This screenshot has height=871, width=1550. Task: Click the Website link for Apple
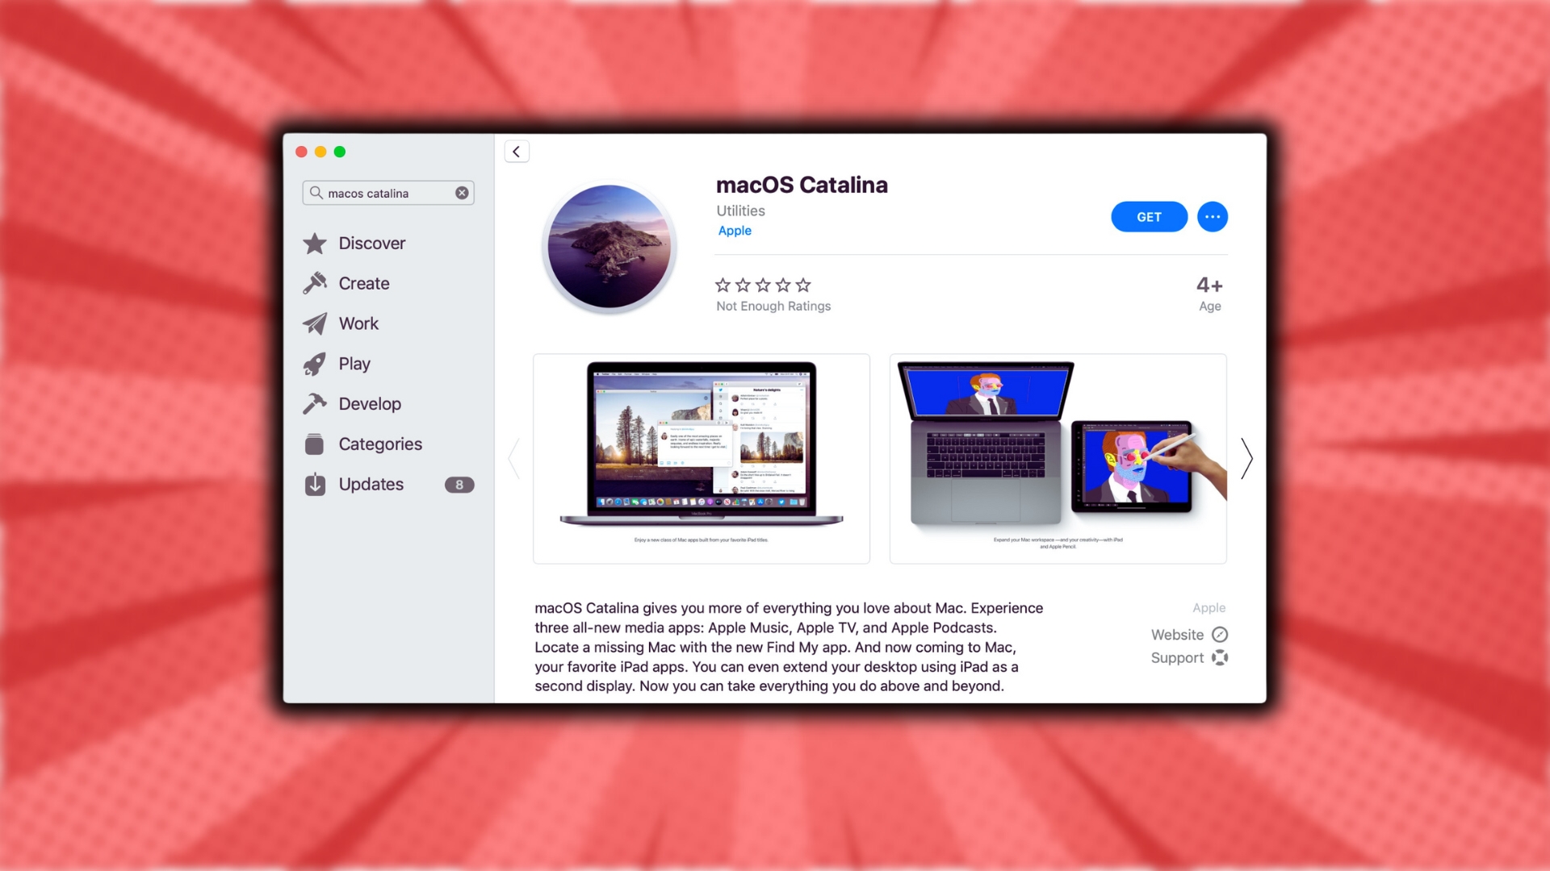1185,634
